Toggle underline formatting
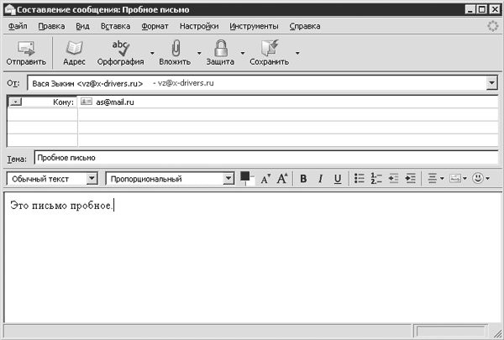 coord(338,179)
